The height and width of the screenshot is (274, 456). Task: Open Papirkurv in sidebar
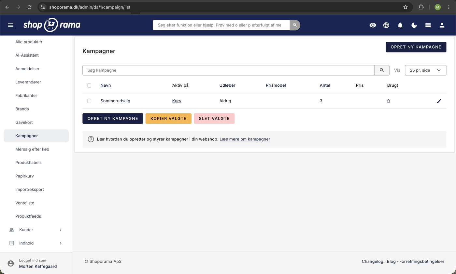(24, 176)
